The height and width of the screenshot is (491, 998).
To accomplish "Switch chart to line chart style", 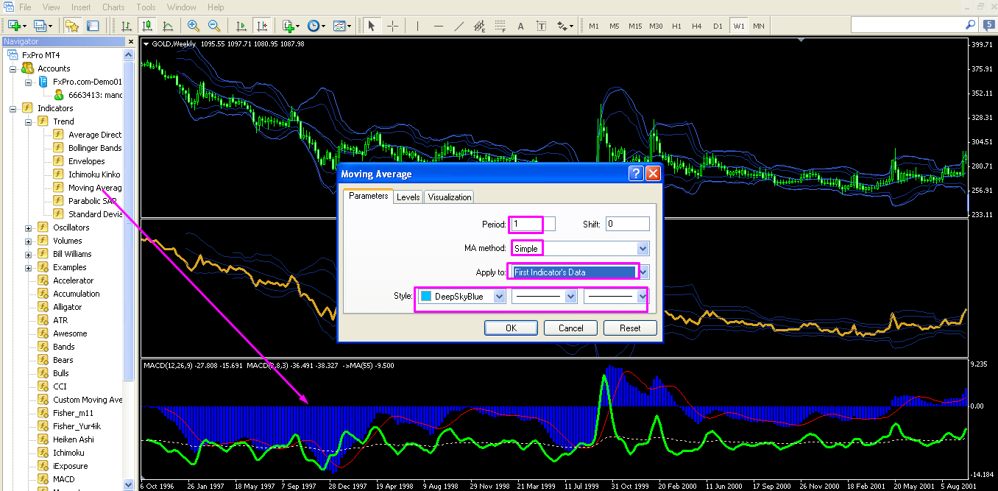I will click(168, 26).
